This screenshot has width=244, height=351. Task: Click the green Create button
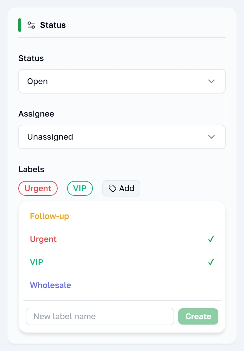click(x=198, y=316)
